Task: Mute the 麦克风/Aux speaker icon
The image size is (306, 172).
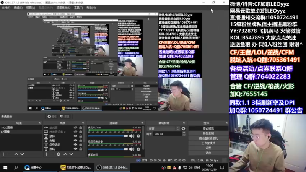Action: click(132, 136)
